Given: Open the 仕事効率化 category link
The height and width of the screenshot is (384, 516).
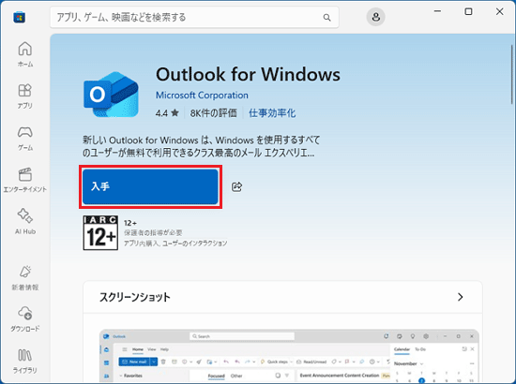Looking at the screenshot, I should pos(272,113).
